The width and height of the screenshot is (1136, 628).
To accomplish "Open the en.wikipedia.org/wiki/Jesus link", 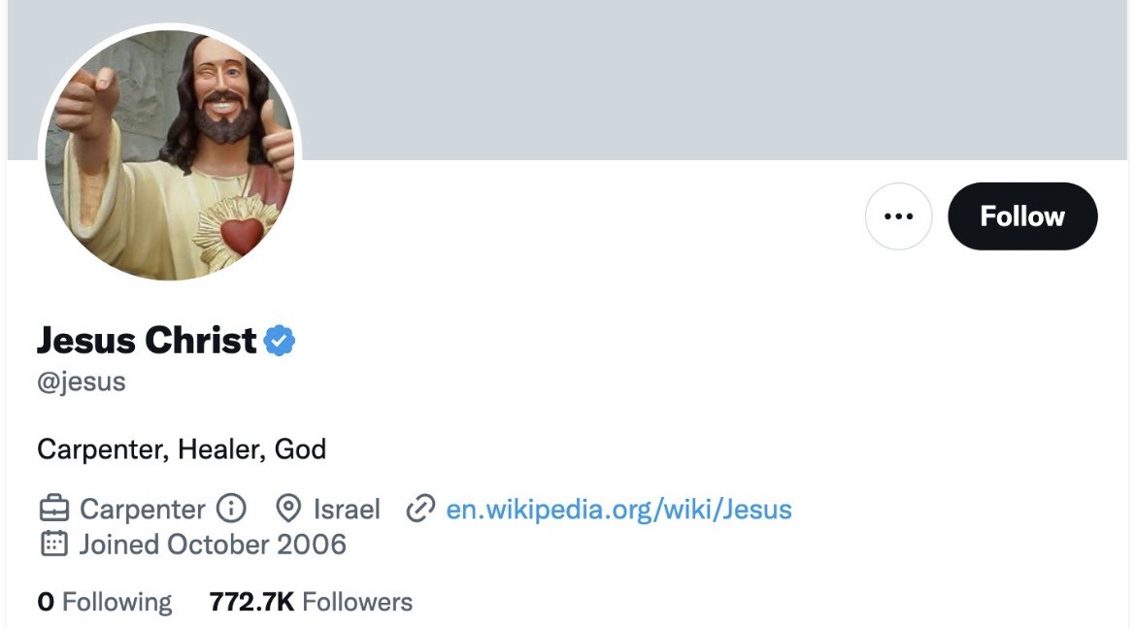I will coord(618,509).
